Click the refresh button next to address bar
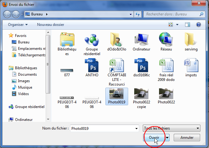This screenshot has height=148, width=209. (138, 14)
